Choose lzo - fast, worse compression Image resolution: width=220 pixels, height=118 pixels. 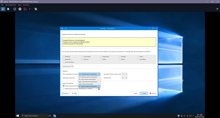(x=89, y=79)
